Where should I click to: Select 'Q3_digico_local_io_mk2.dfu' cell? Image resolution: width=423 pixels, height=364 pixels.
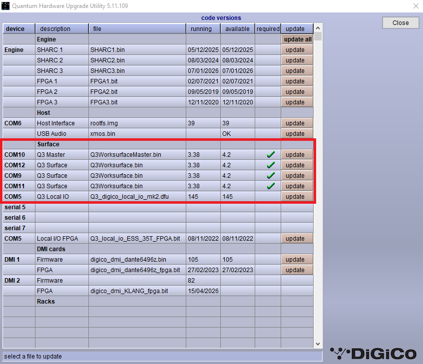[137, 197]
